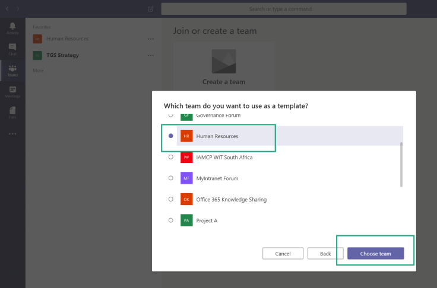Select the IAMCP WIT South Africa radio button
Image resolution: width=437 pixels, height=288 pixels.
click(171, 157)
